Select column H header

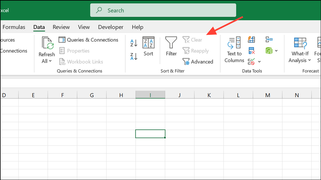tap(121, 95)
